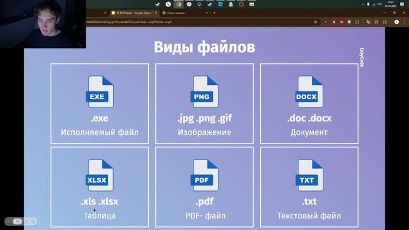
Task: Click the Документ caption
Action: (309, 132)
